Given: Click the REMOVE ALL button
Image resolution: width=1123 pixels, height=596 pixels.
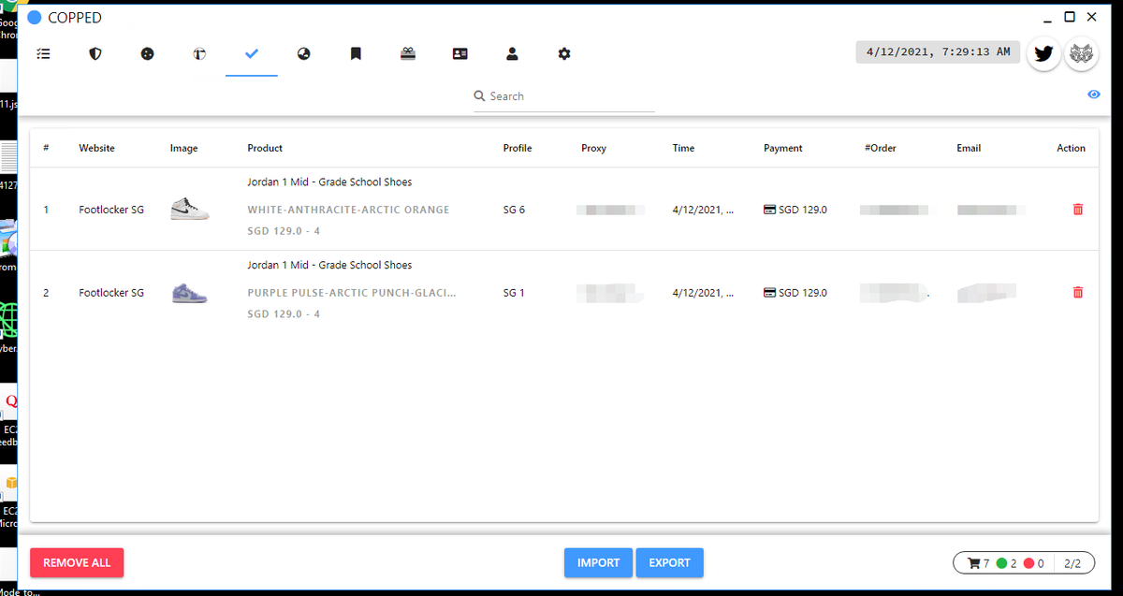Looking at the screenshot, I should tap(77, 562).
